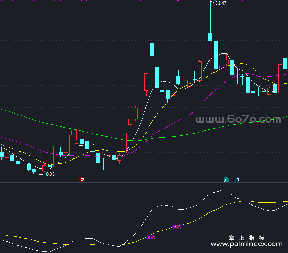Image resolution: width=288 pixels, height=253 pixels.
Task: Click the earlier 追涨 signal label
Action: pos(150,237)
